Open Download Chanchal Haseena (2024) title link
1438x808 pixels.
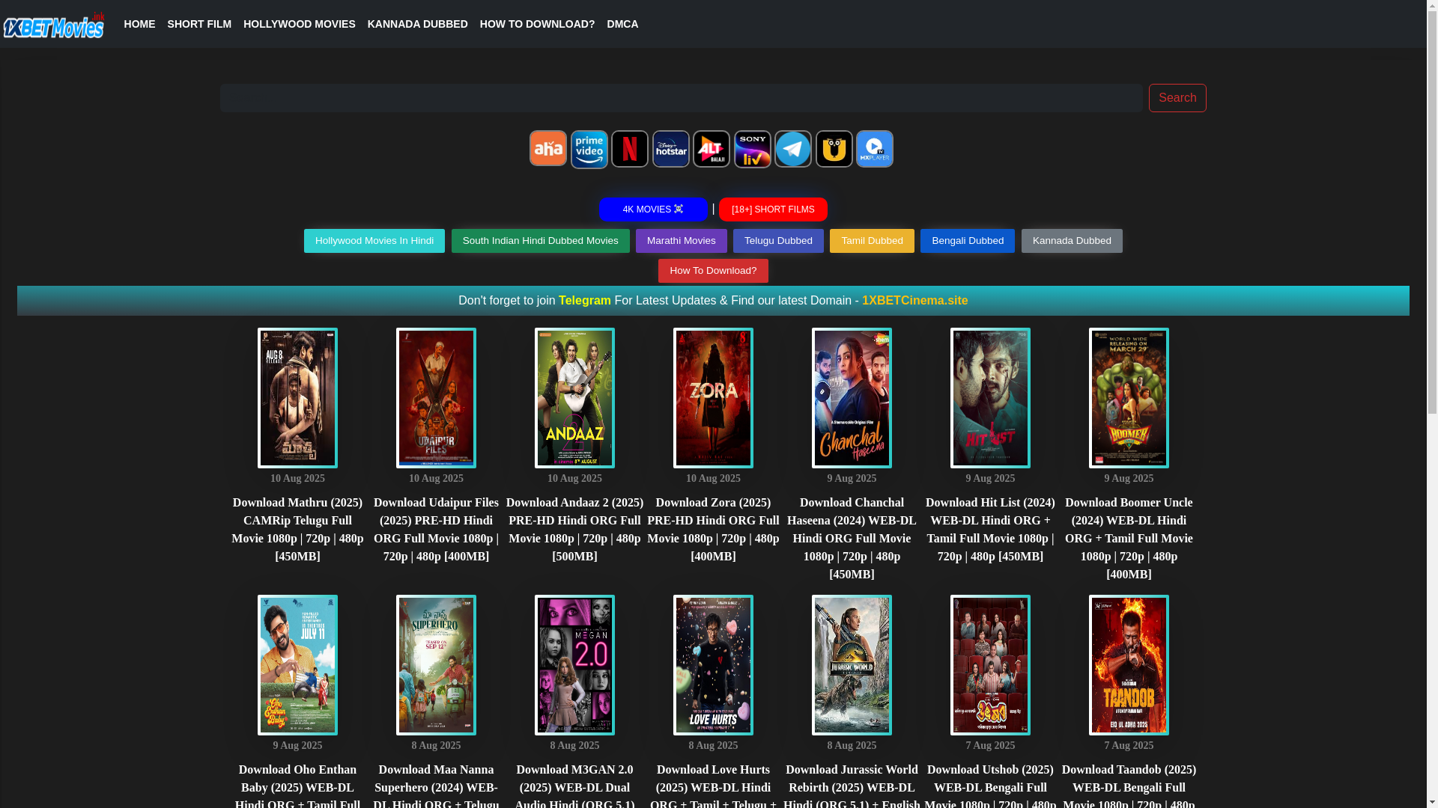tap(852, 539)
